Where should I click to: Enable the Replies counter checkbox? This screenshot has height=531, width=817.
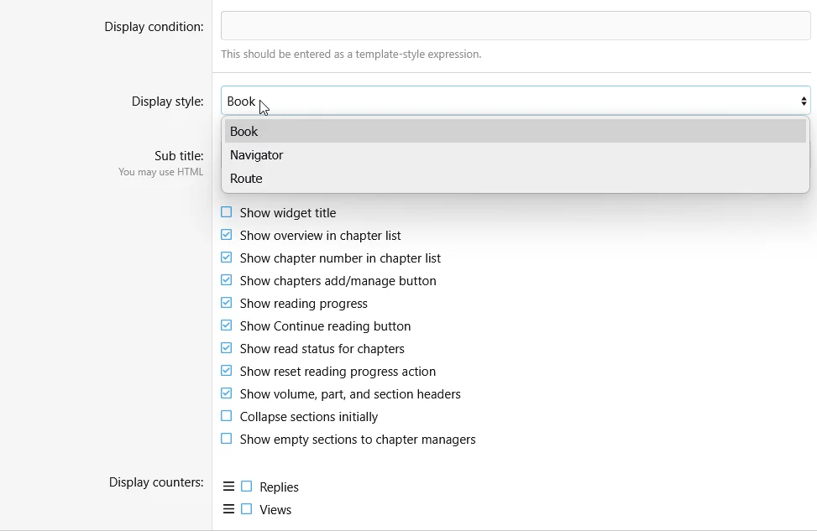click(x=247, y=487)
